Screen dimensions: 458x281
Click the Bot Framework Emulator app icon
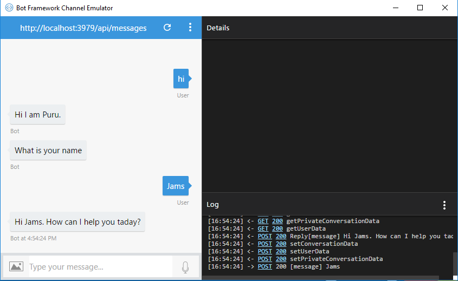tap(9, 8)
